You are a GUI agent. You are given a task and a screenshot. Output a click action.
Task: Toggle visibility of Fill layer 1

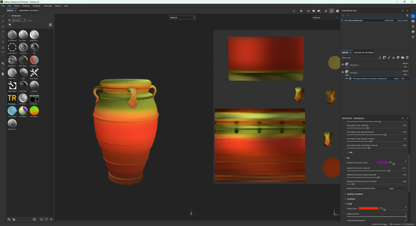343,72
